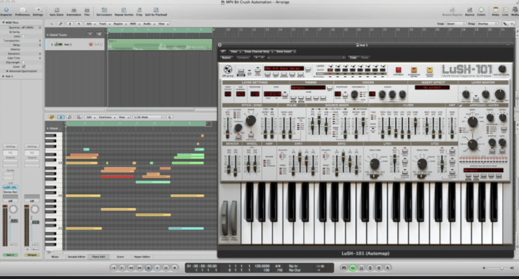Click the Pause transport button
Image resolution: width=519 pixels, height=279 pixels.
click(166, 268)
